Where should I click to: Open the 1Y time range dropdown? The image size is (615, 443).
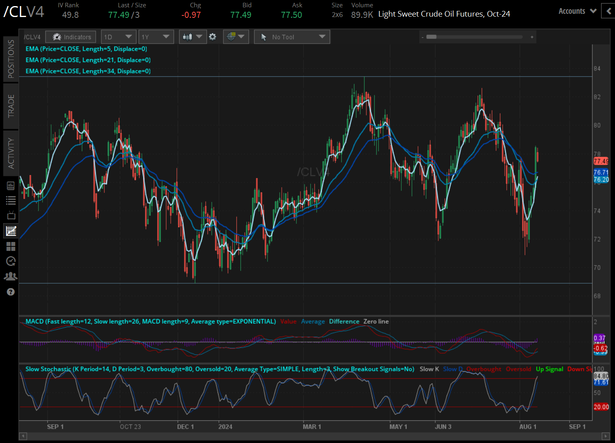pos(156,36)
